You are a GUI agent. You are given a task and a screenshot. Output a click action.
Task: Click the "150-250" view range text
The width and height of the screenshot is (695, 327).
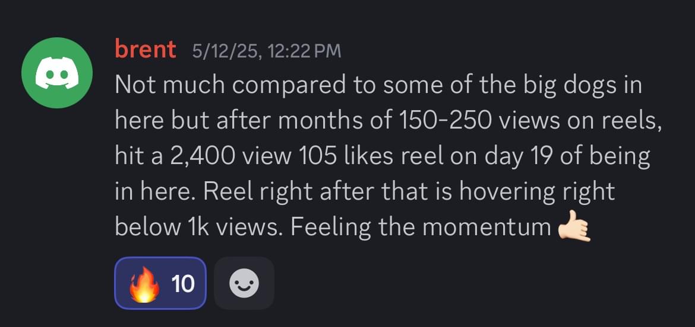click(441, 121)
